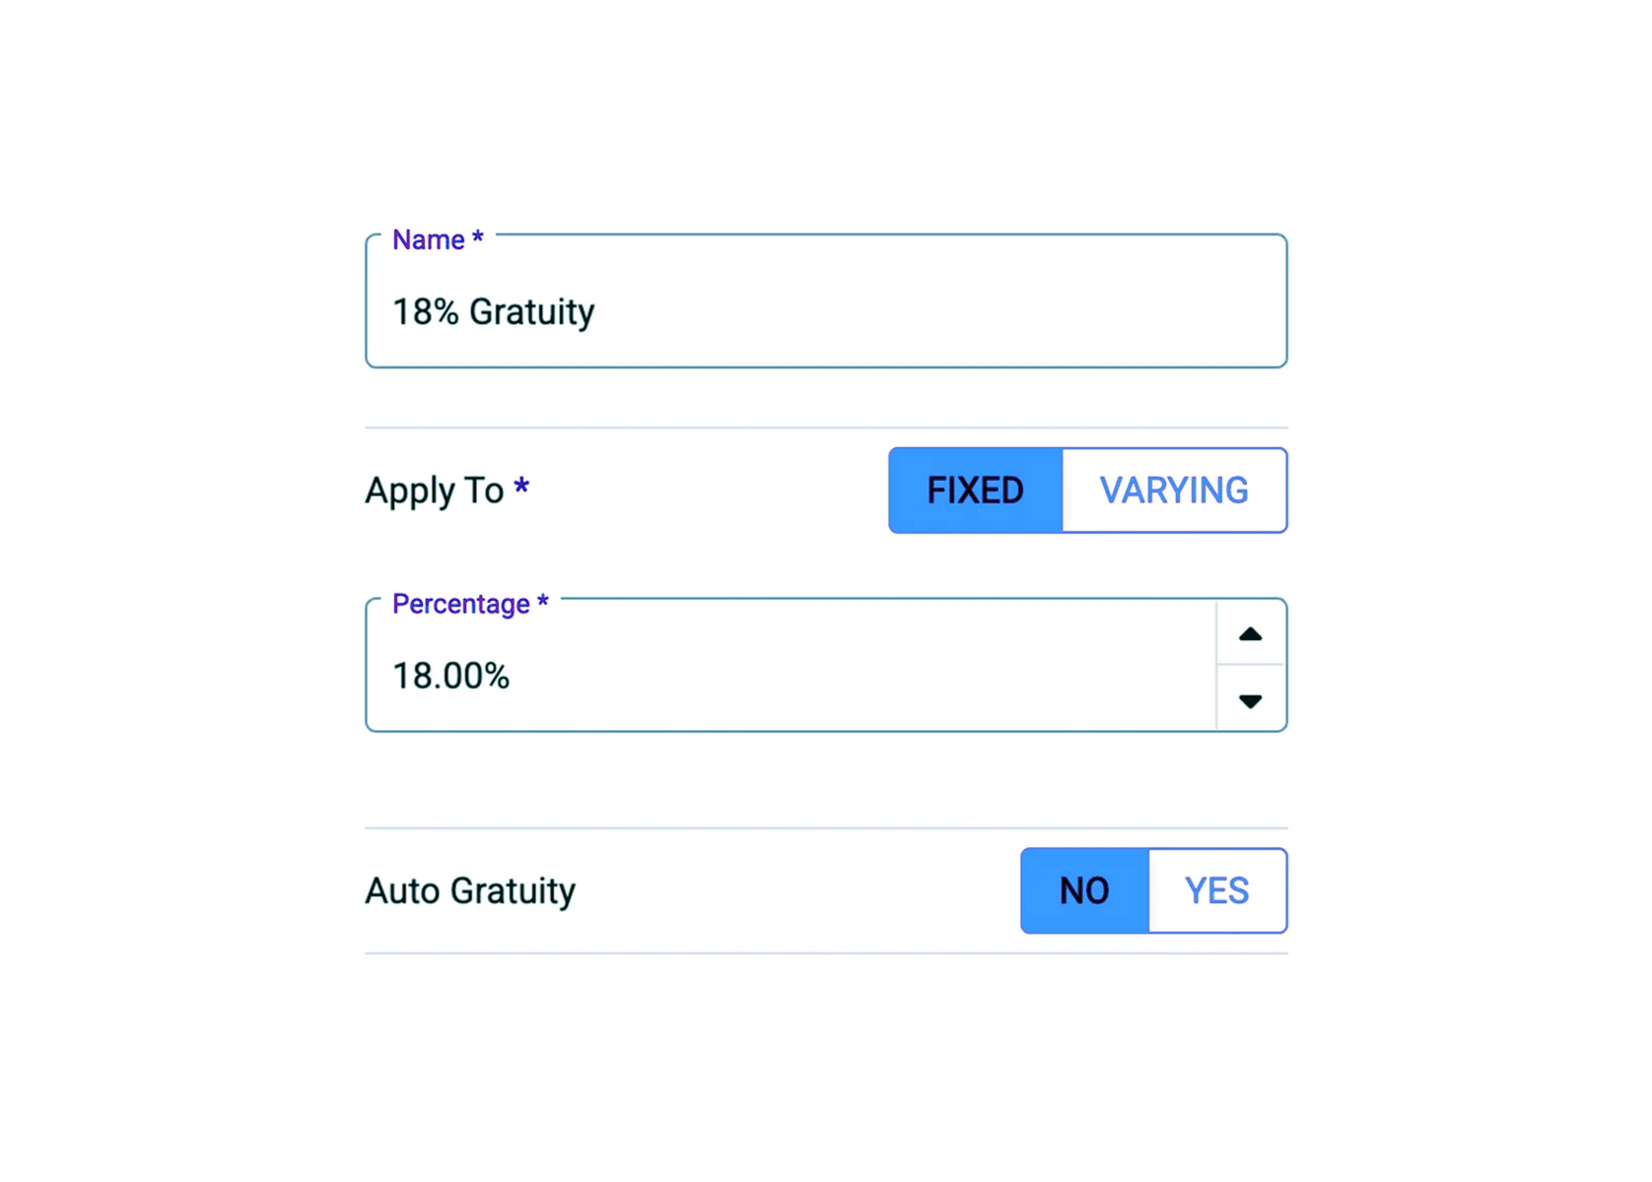This screenshot has width=1652, height=1182.
Task: Click the 'Auto Gratuity' label text
Action: (x=470, y=891)
